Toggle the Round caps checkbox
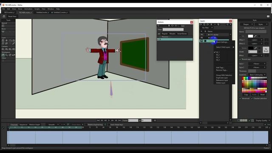The width and height of the screenshot is (272, 153). (241, 59)
